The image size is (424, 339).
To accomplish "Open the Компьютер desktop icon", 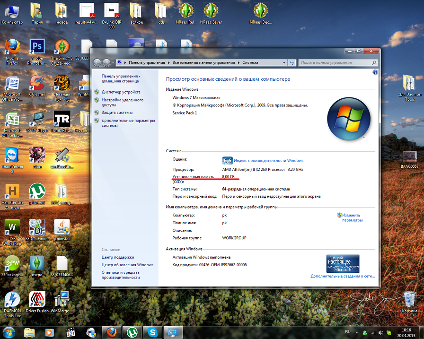I will pyautogui.click(x=12, y=14).
